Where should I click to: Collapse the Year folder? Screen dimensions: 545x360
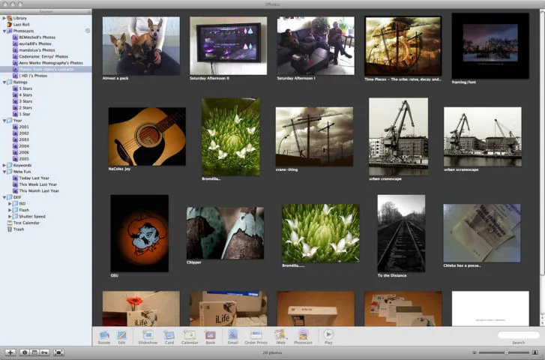point(4,120)
